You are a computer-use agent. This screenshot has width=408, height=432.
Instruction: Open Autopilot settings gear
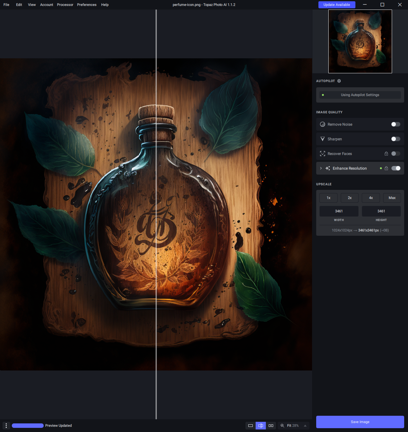(x=339, y=81)
